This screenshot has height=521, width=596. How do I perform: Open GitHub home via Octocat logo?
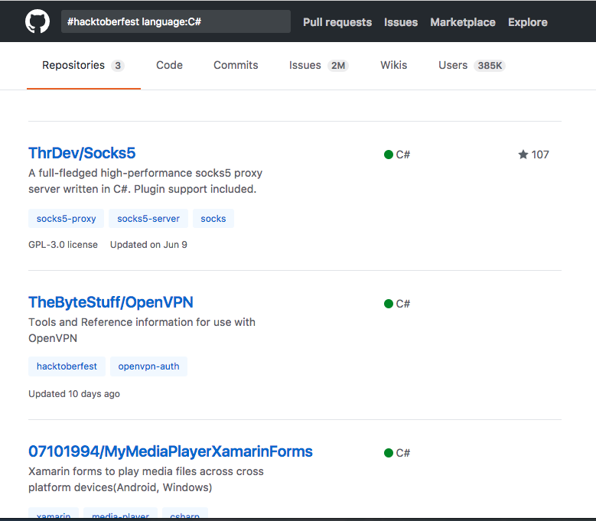37,21
